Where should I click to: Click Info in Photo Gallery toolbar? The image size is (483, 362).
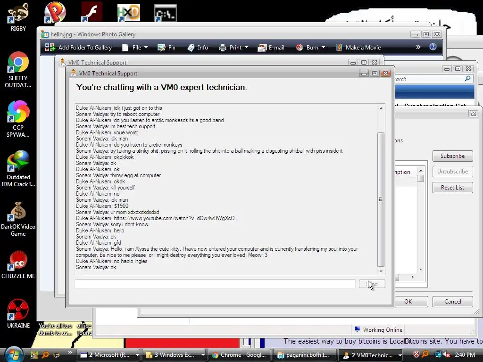[198, 48]
